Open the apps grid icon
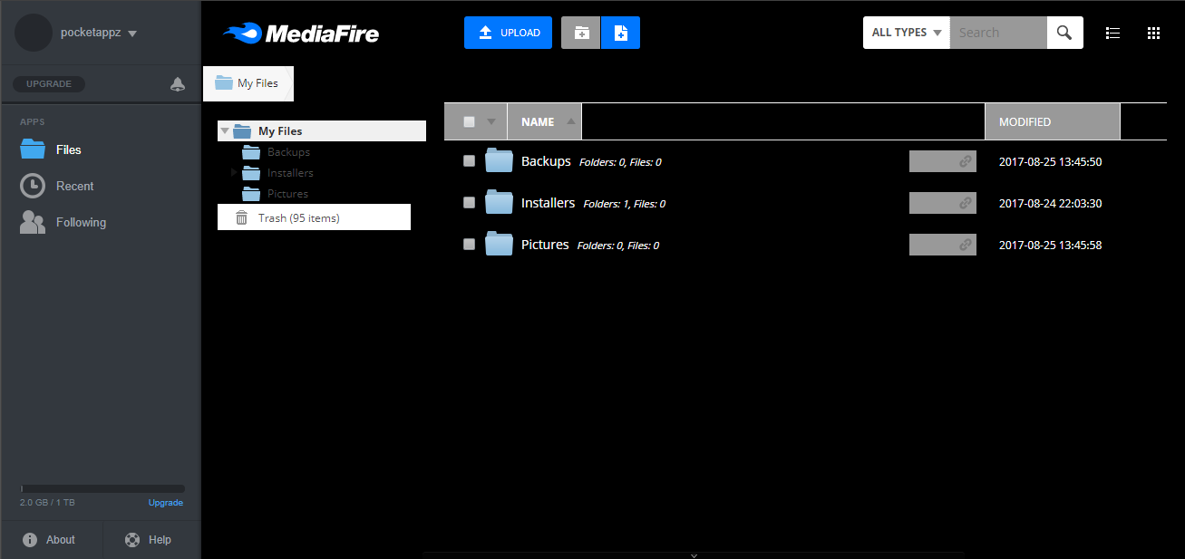 click(x=1153, y=33)
